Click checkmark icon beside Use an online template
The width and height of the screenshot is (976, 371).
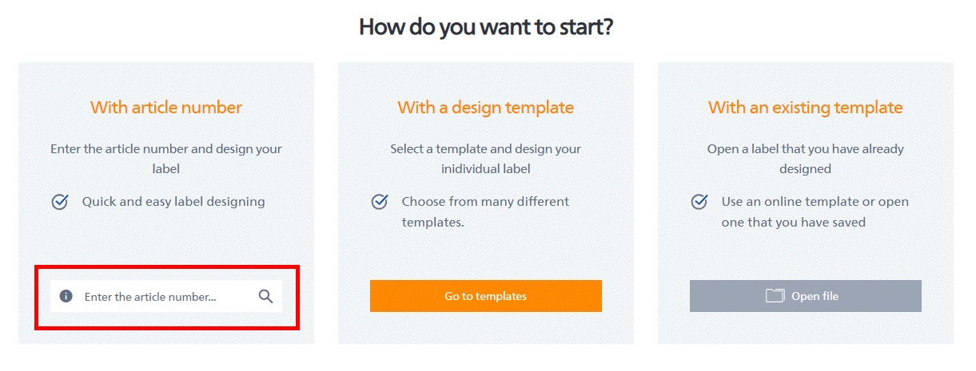click(x=699, y=202)
